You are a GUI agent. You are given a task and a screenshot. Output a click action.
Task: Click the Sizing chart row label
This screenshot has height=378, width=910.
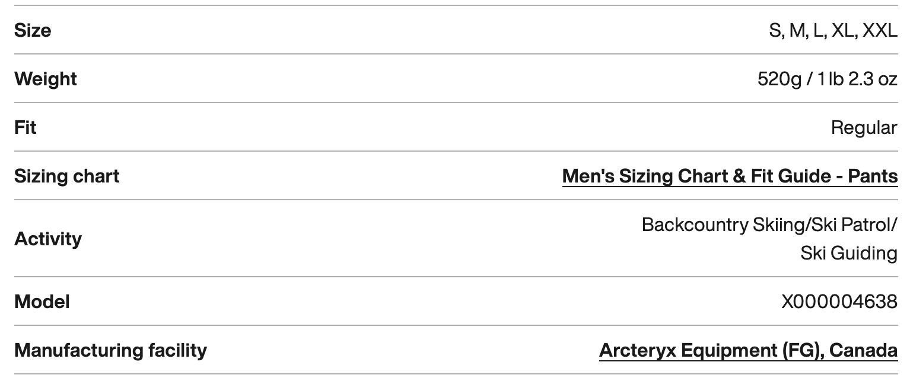click(66, 176)
